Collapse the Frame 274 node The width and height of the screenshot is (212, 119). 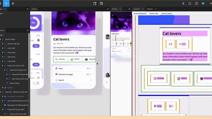click(3, 65)
